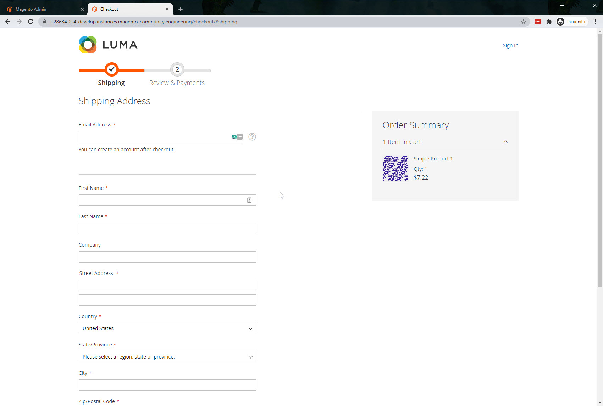Close the Checkout tab
The image size is (603, 406).
pyautogui.click(x=167, y=9)
